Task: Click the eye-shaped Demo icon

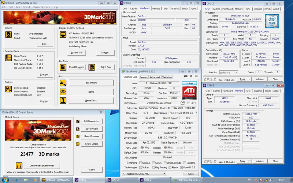Action: (x=63, y=92)
